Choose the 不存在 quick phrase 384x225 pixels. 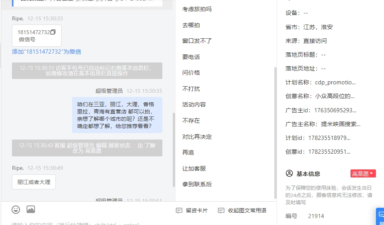tap(191, 121)
